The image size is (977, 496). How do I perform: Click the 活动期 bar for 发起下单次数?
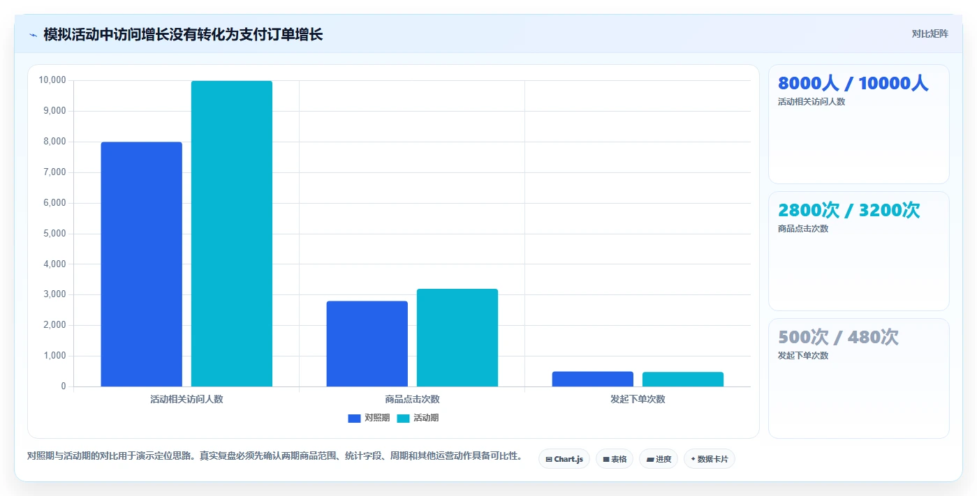(683, 379)
